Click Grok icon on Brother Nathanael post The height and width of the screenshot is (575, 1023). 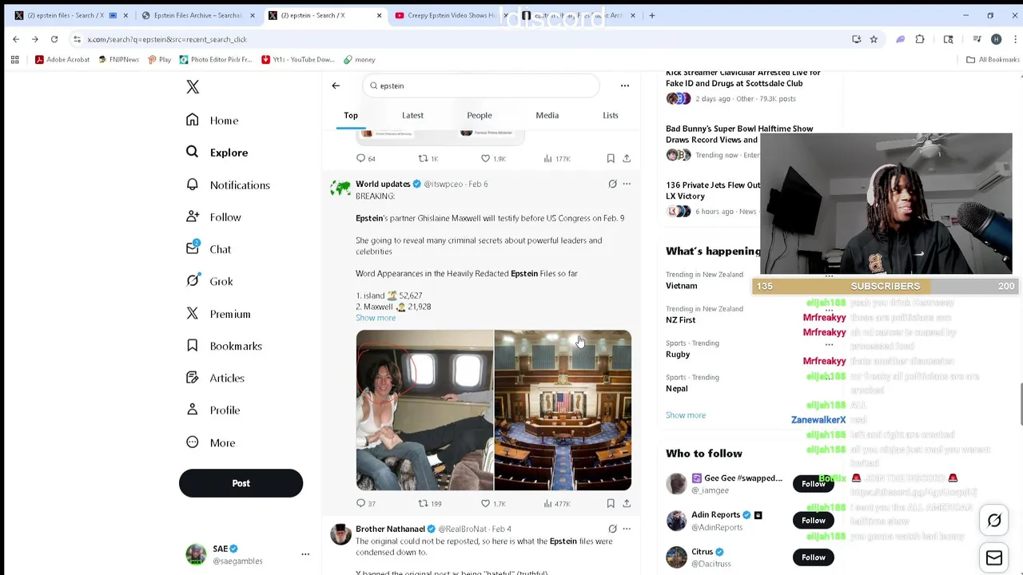coord(612,529)
